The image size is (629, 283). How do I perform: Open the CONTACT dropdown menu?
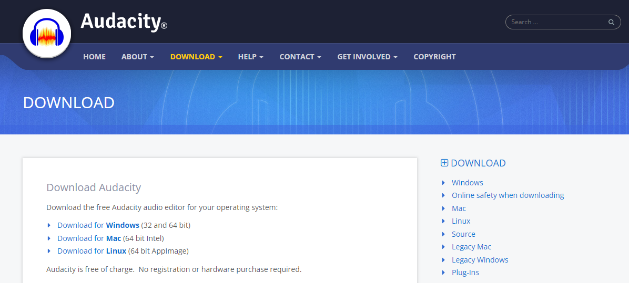(x=300, y=57)
